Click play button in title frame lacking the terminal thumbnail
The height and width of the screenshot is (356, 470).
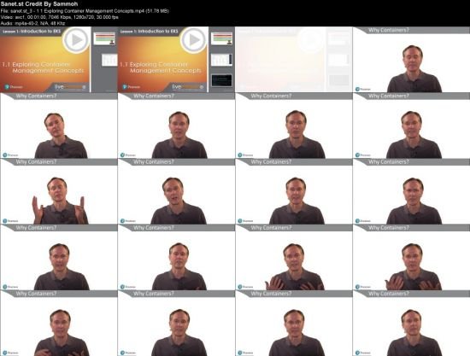pyautogui.click(x=76, y=40)
